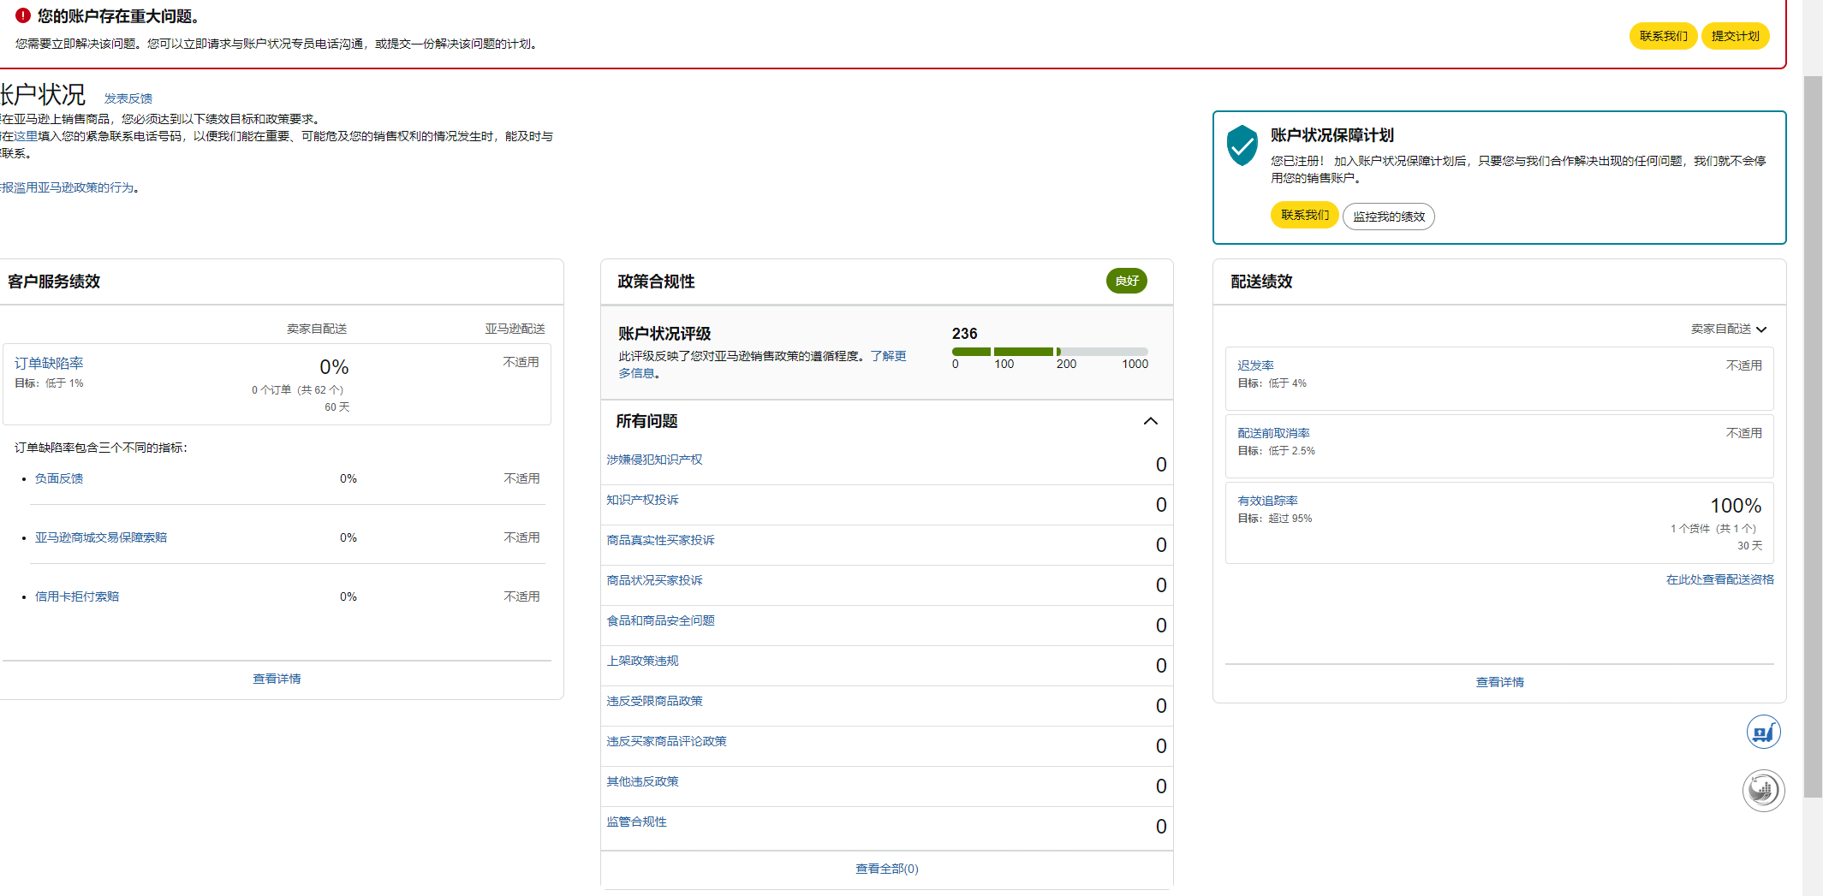Select the 亚马逊配送 column header

pyautogui.click(x=515, y=329)
